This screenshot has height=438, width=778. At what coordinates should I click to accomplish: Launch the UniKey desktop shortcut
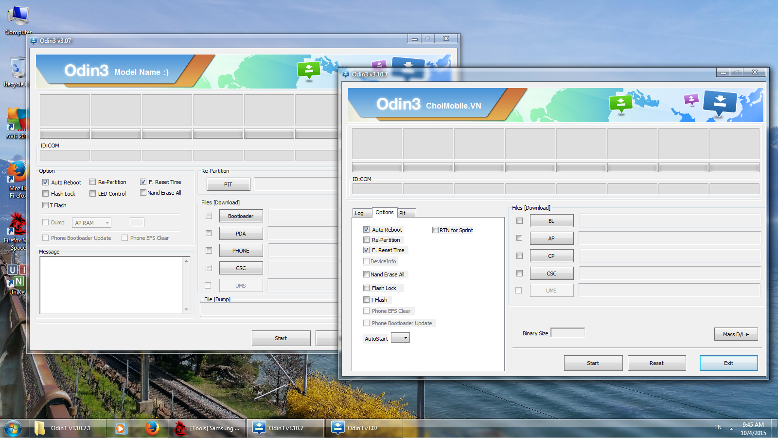click(16, 279)
